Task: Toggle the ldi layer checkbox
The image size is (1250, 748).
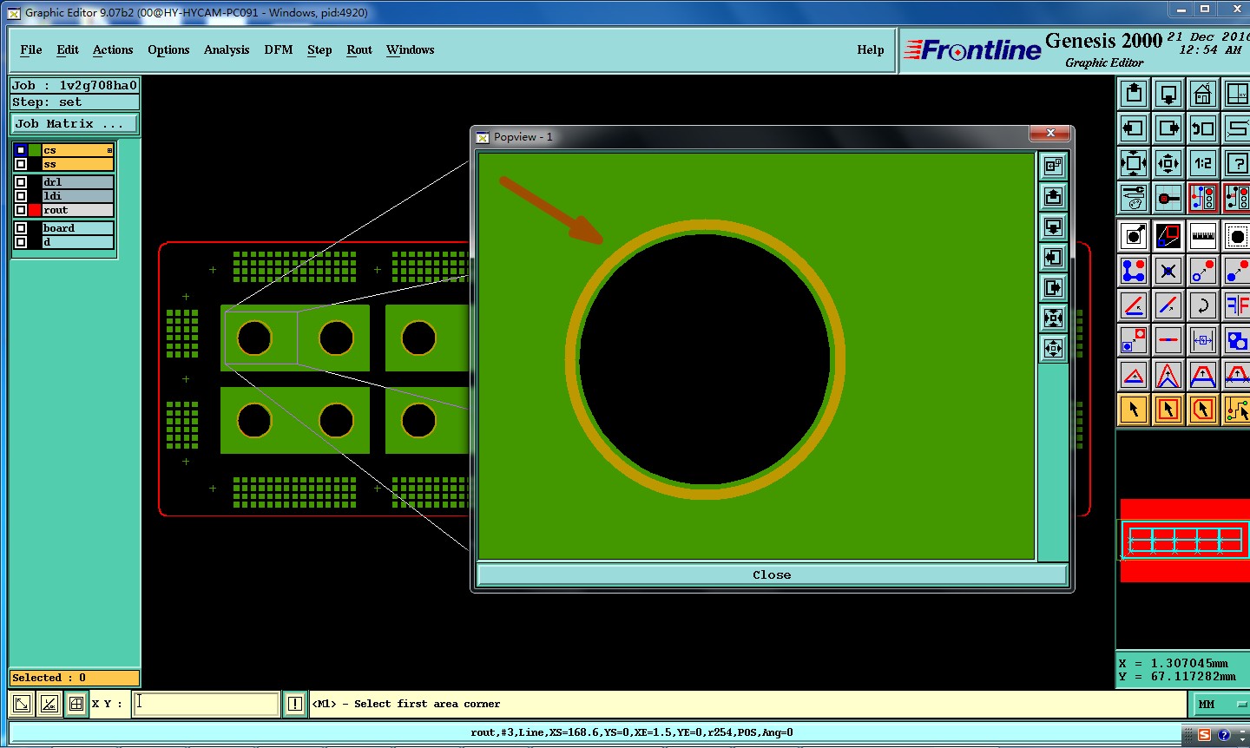Action: coord(21,196)
